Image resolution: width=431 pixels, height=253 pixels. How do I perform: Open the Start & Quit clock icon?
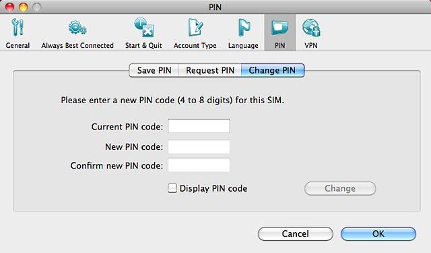click(x=143, y=28)
